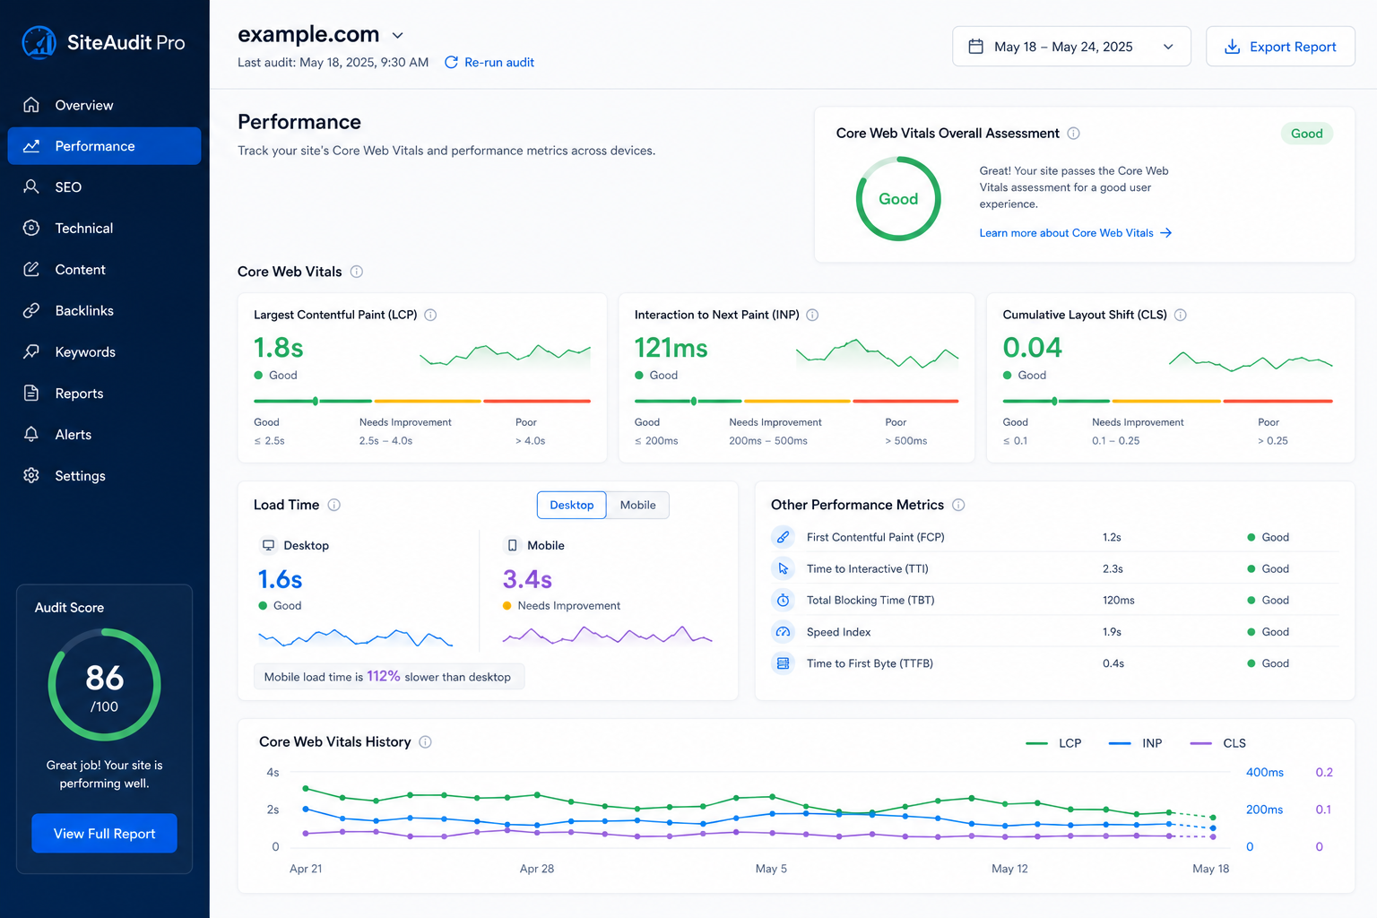Follow the Learn more about Core Web Vitals link
The height and width of the screenshot is (918, 1377).
pyautogui.click(x=1076, y=233)
